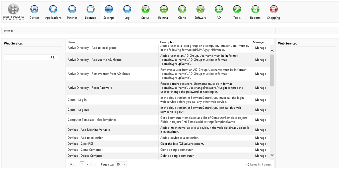The image size is (340, 170).
Task: Open the Reinstall icon
Action: pyautogui.click(x=164, y=9)
